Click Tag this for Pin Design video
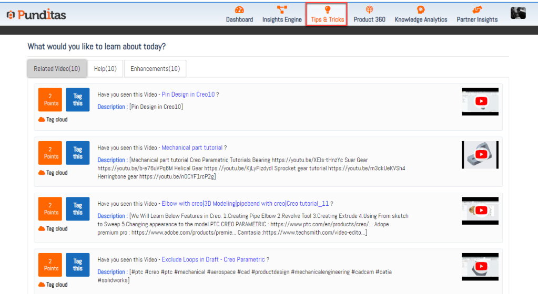Image resolution: width=538 pixels, height=294 pixels. pyautogui.click(x=78, y=100)
